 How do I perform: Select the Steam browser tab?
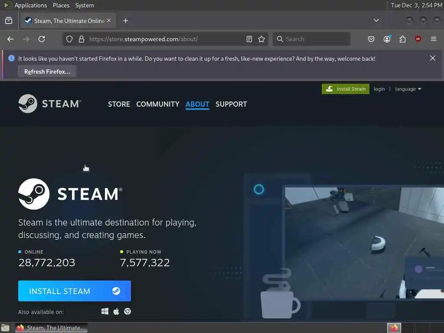(x=68, y=21)
